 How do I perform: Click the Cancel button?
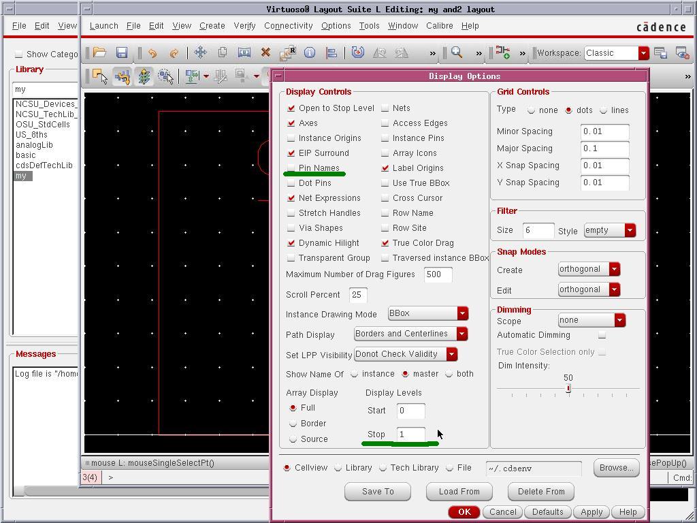(503, 512)
